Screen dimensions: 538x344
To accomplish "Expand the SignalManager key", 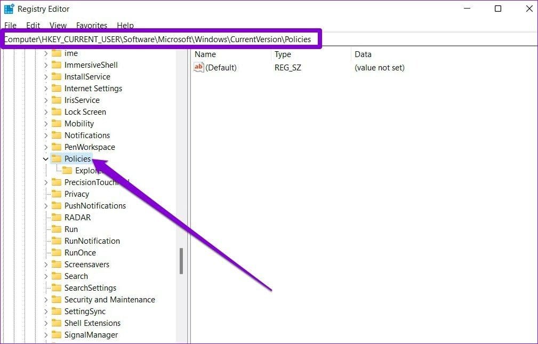I will (x=46, y=335).
